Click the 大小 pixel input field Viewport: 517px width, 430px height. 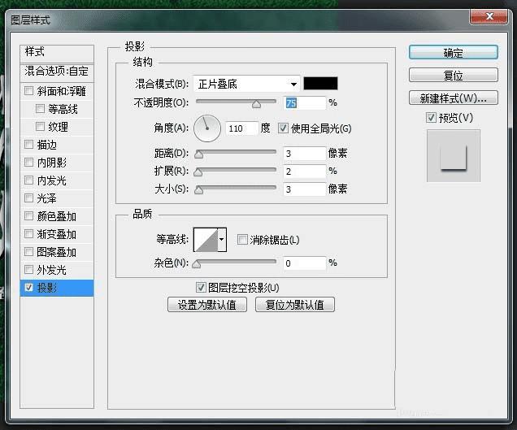click(x=304, y=189)
